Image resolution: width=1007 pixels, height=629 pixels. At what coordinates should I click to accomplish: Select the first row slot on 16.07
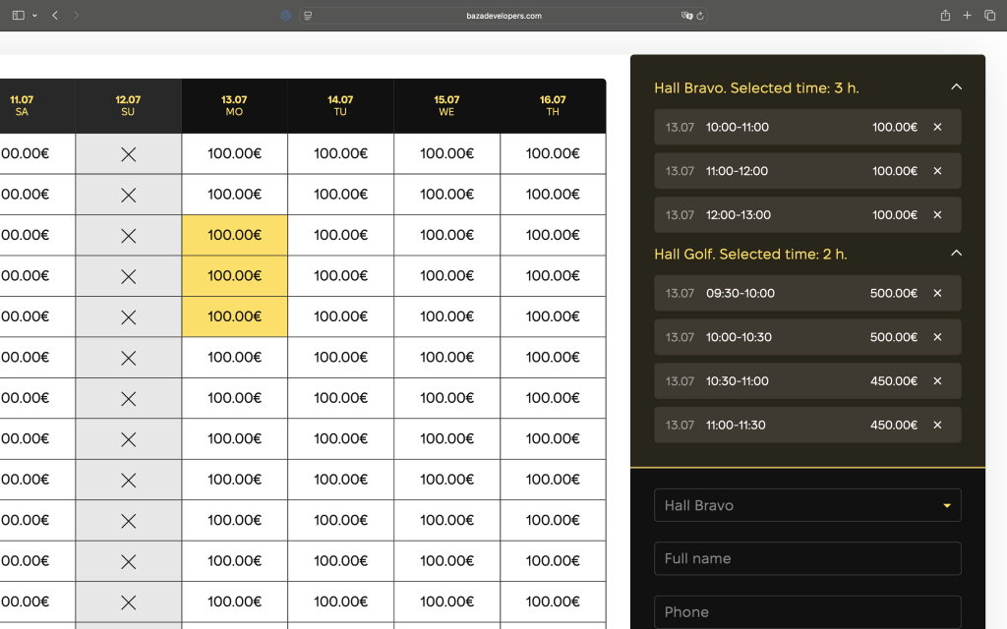pyautogui.click(x=553, y=153)
